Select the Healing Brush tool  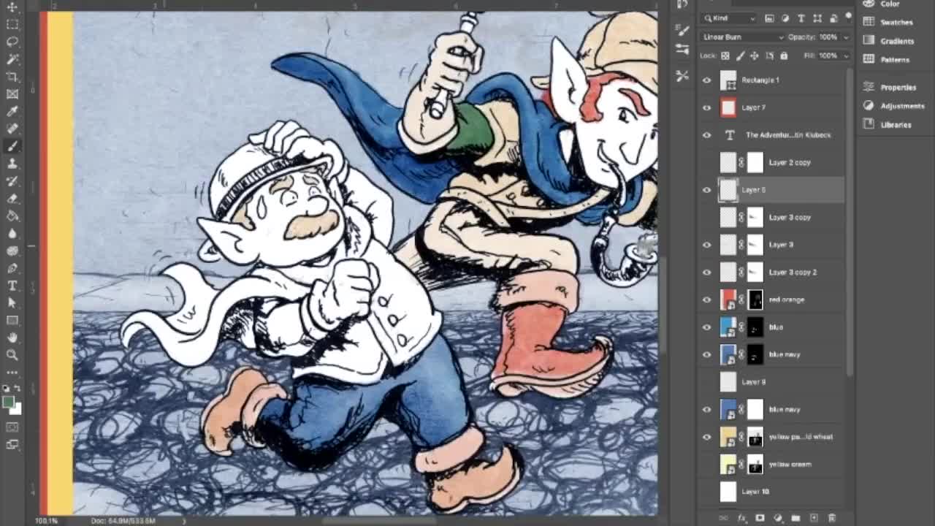[x=12, y=129]
